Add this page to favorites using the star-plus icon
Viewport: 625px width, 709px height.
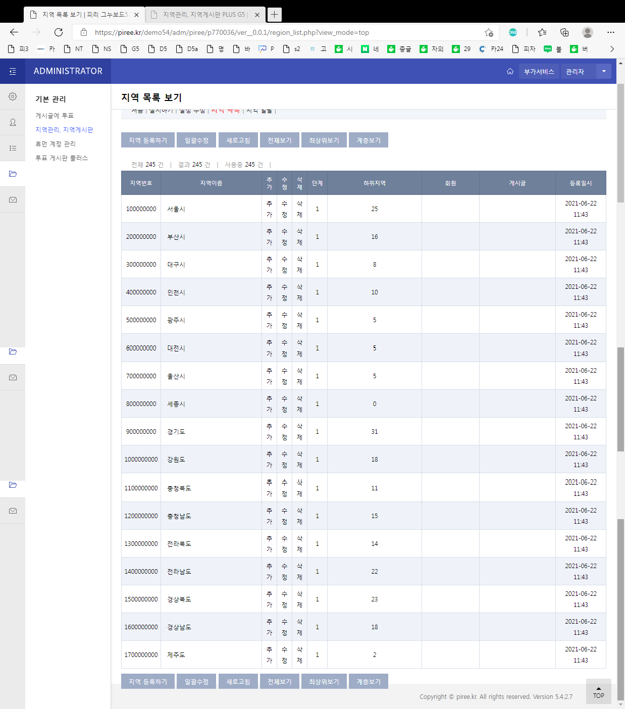pos(489,32)
